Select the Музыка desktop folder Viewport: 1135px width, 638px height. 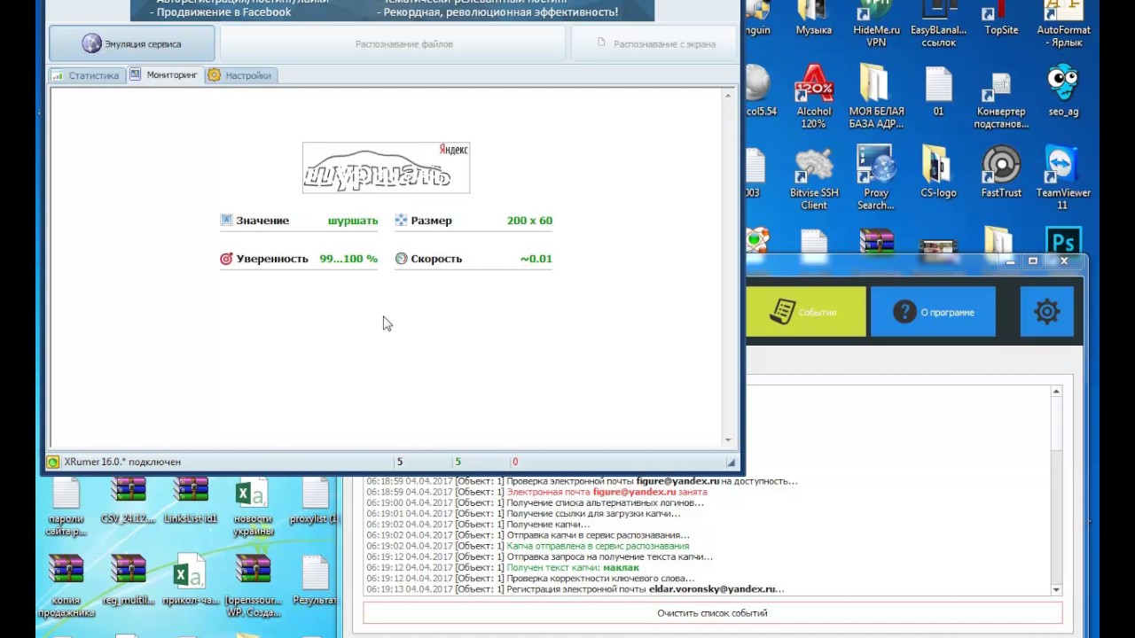(813, 19)
